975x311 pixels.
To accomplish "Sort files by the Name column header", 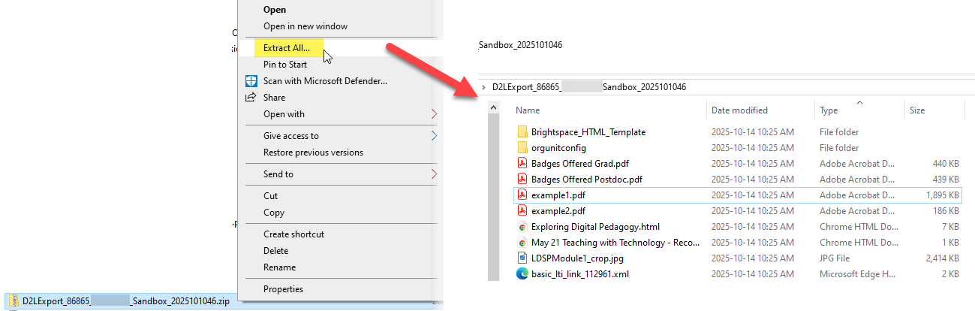I will pyautogui.click(x=528, y=110).
